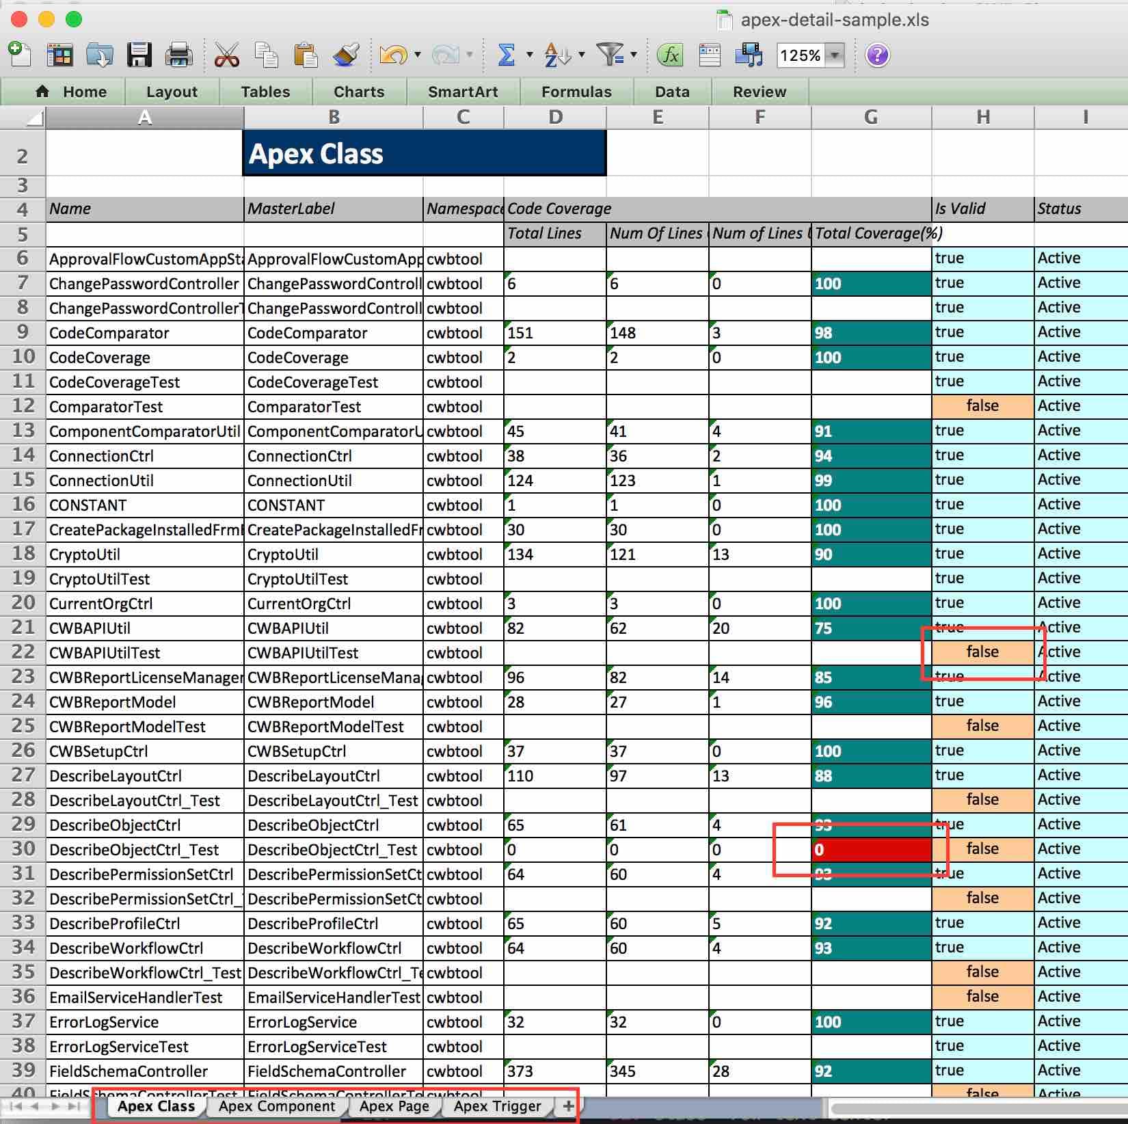Paste from clipboard icon
Viewport: 1128px width, 1124px height.
click(306, 55)
